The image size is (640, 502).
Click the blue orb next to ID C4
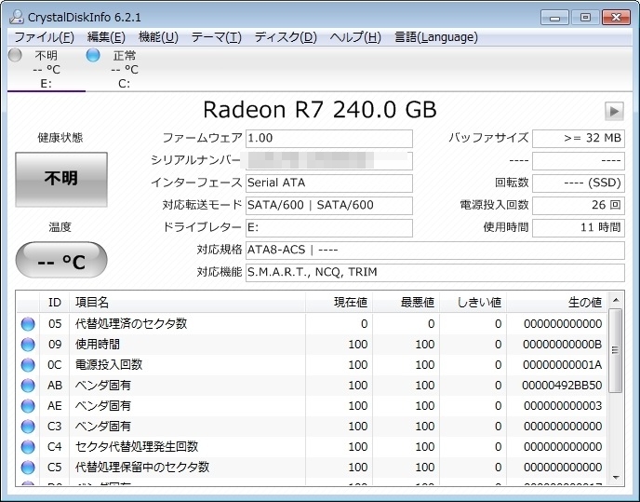click(x=28, y=447)
